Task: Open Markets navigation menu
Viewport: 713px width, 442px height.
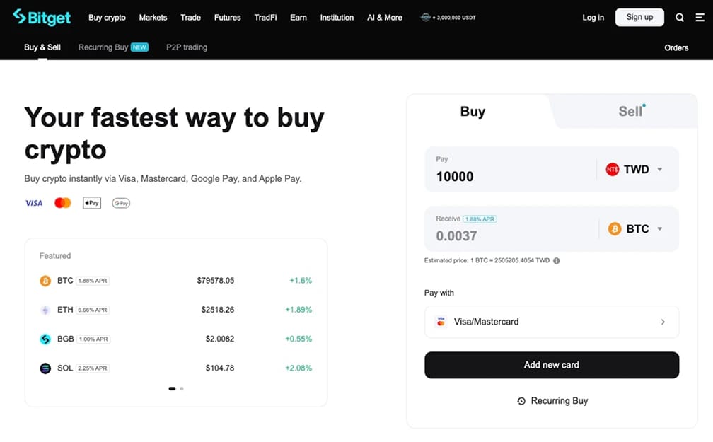Action: point(153,17)
